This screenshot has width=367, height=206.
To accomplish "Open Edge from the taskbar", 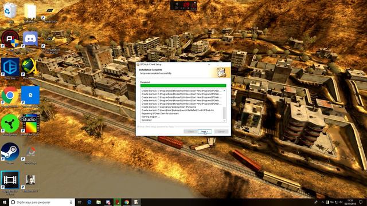I will tap(89, 202).
